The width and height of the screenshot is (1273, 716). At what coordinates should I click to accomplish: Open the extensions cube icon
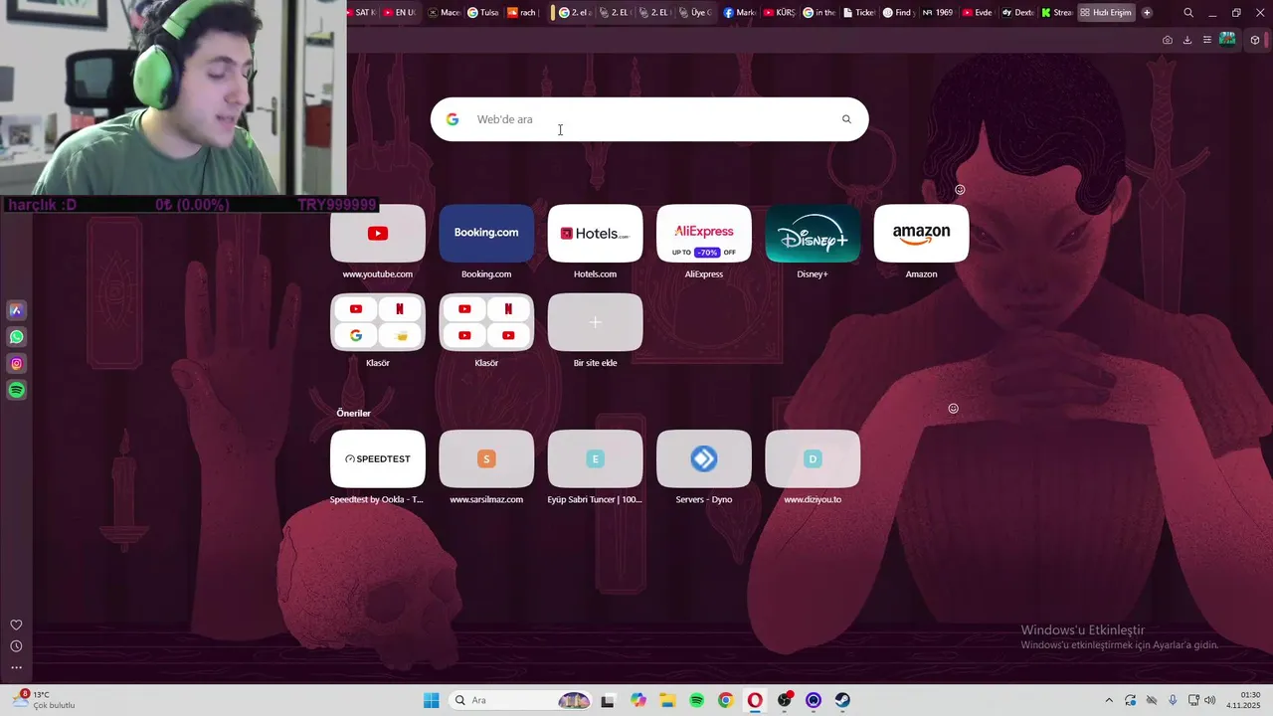tap(1255, 40)
